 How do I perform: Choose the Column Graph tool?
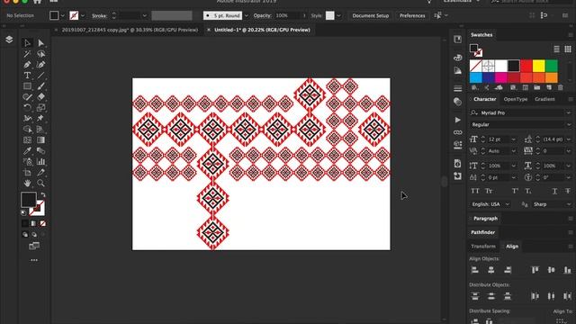pyautogui.click(x=40, y=162)
